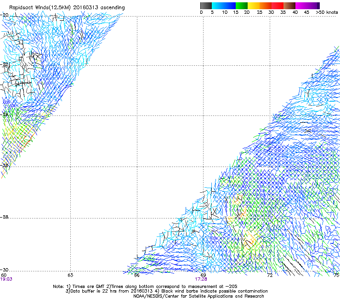This screenshot has width=340, height=299.
Task: Select the magenta 40-45 knots legend band
Action: point(301,6)
